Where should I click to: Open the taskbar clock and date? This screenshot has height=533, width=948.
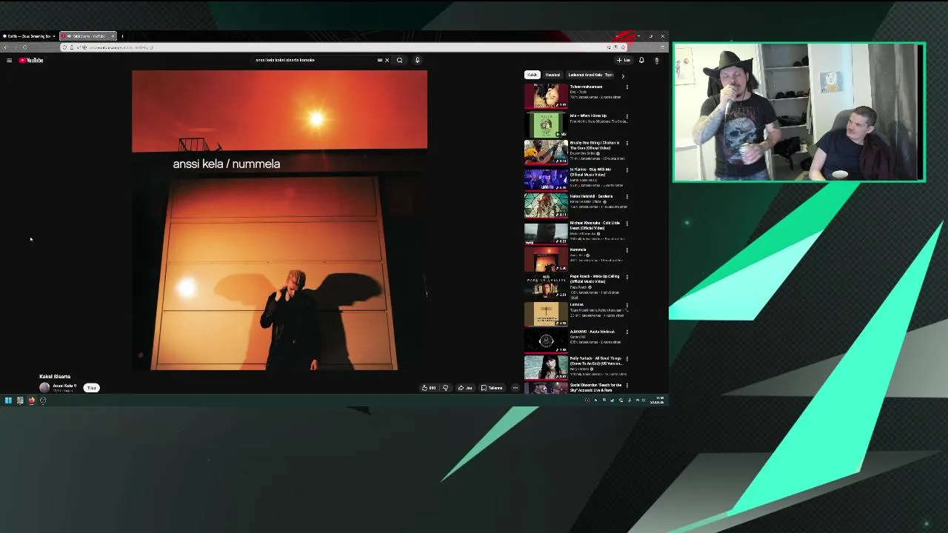coord(658,400)
